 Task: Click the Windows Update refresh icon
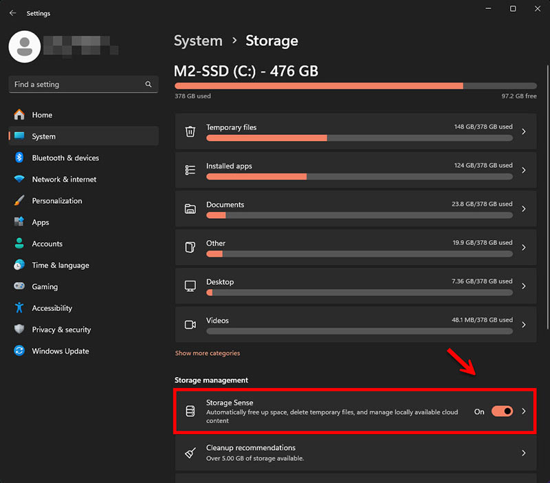(x=19, y=351)
